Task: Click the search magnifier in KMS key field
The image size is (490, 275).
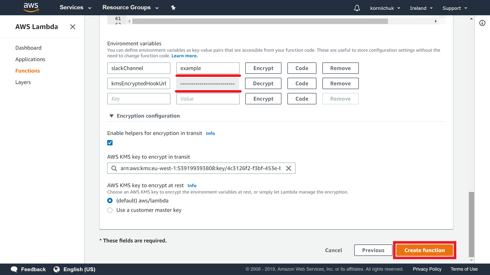Action: point(114,168)
